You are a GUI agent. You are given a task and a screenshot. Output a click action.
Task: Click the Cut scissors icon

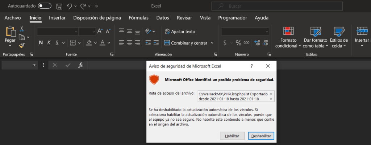click(x=21, y=29)
